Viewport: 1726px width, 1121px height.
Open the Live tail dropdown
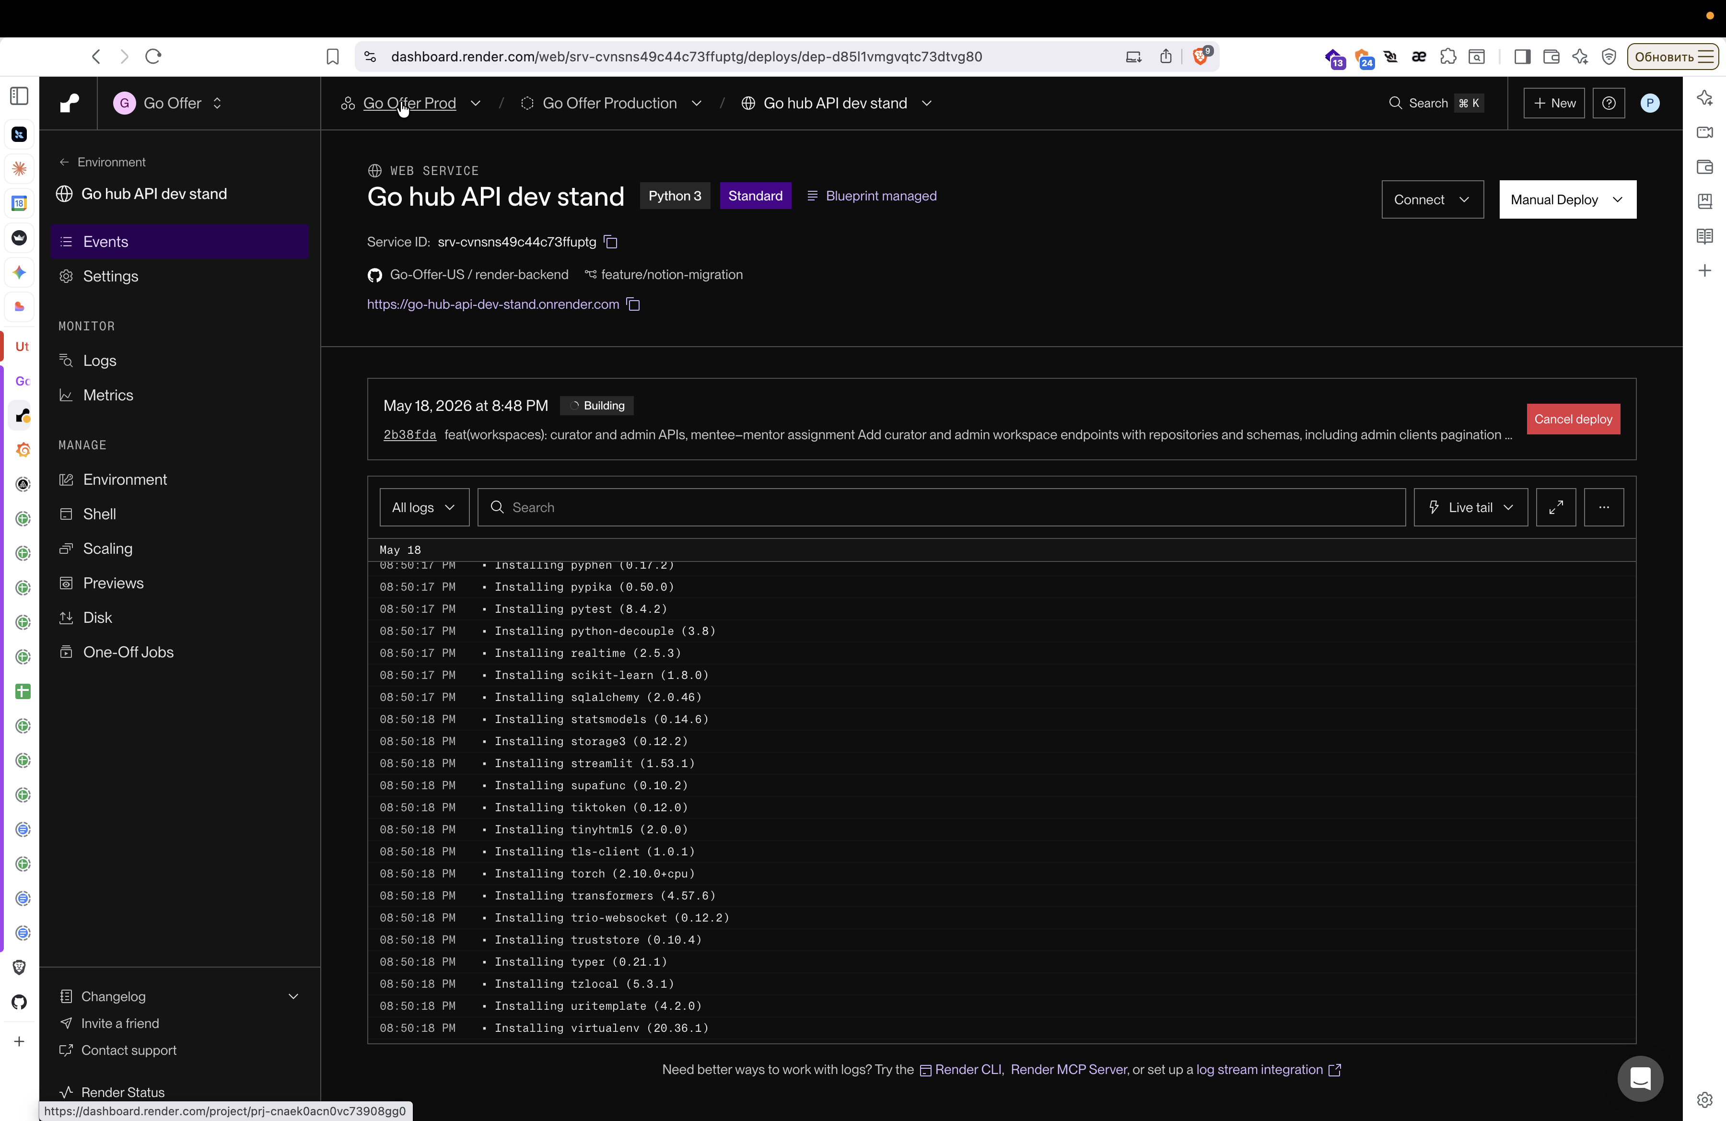pos(1470,508)
